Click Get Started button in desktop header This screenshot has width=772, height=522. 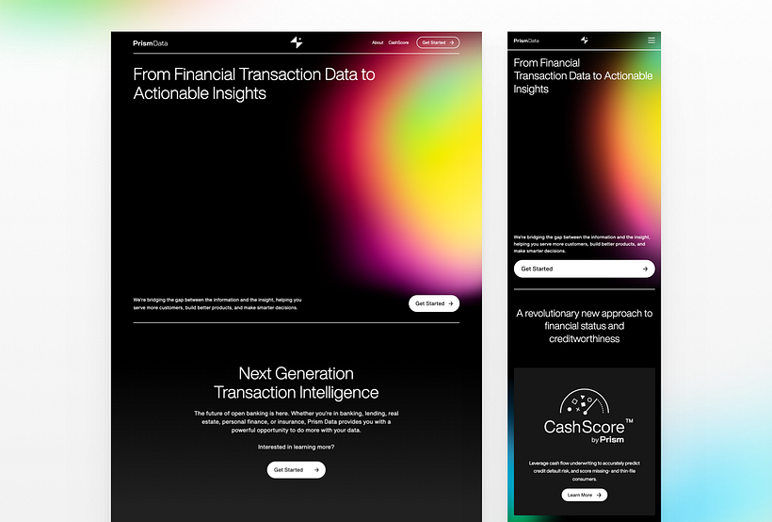[438, 43]
